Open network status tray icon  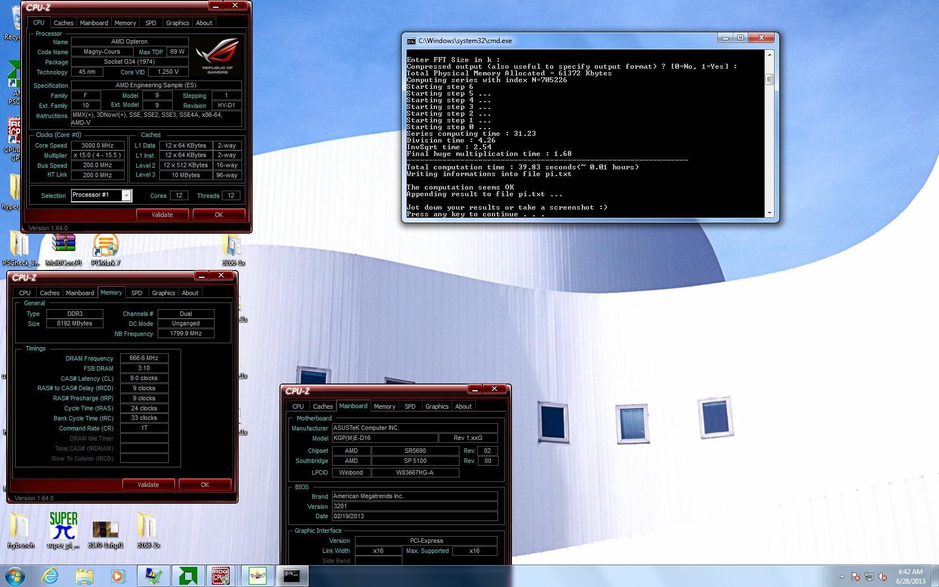869,576
